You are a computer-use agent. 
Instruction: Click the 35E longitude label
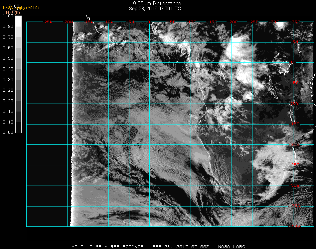coord(296,22)
